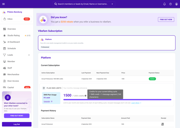Open the Annual Professional receipt icon
This screenshot has width=180, height=128.
pos(163,124)
